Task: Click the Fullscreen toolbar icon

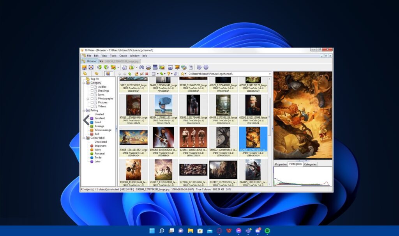Action: pyautogui.click(x=91, y=67)
